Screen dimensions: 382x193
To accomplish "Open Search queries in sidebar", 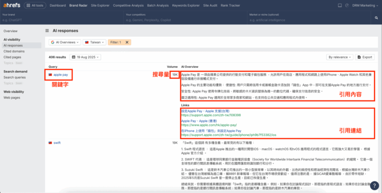I will [x=14, y=77].
